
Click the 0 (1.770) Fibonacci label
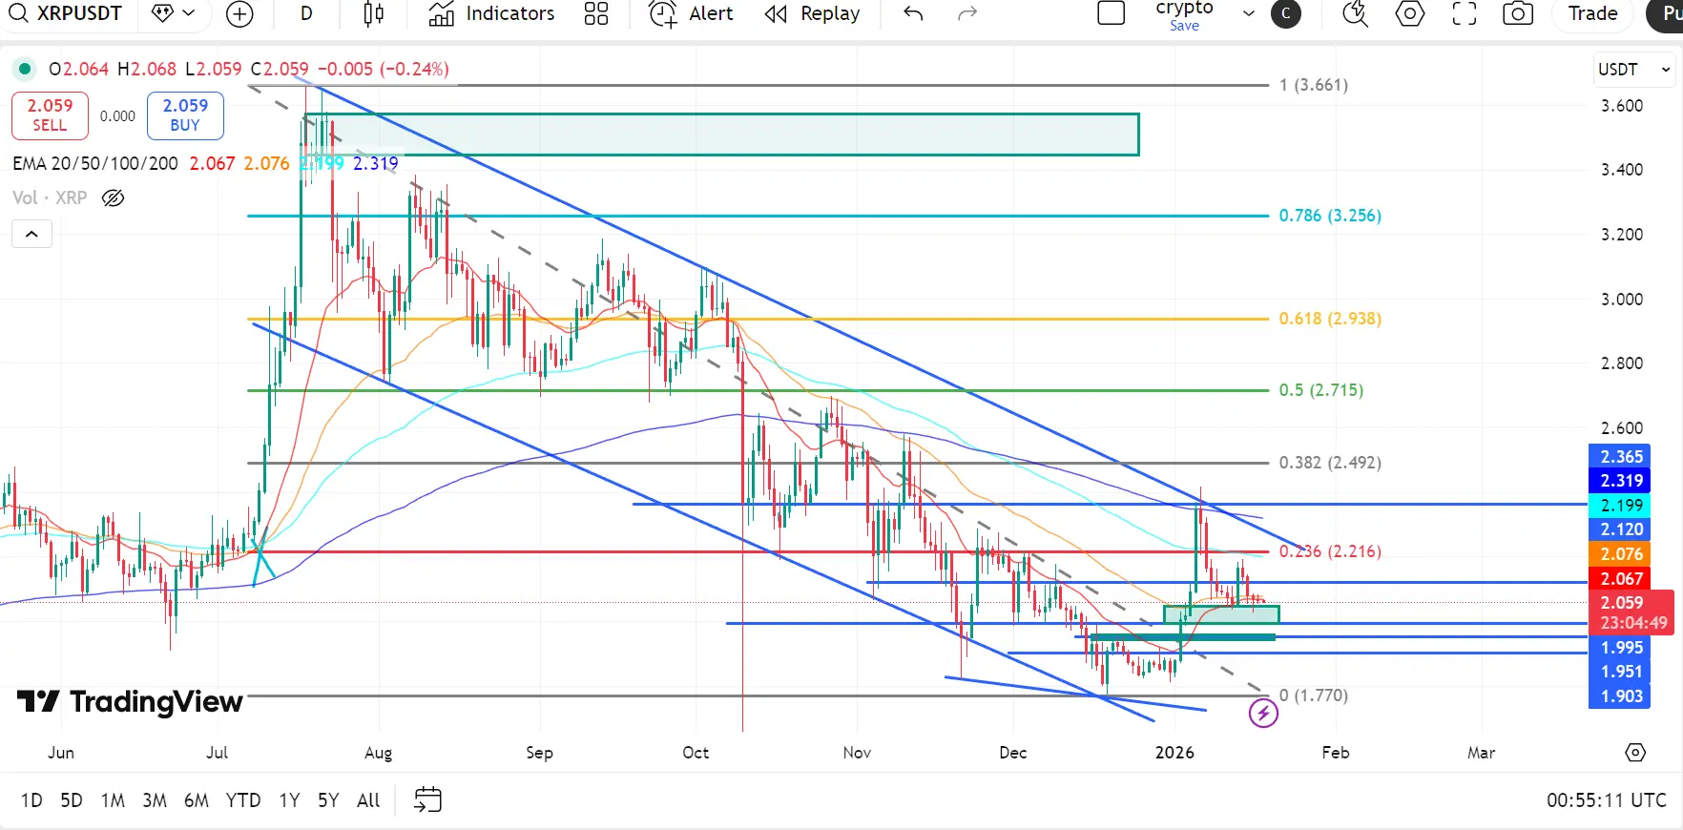1314,695
